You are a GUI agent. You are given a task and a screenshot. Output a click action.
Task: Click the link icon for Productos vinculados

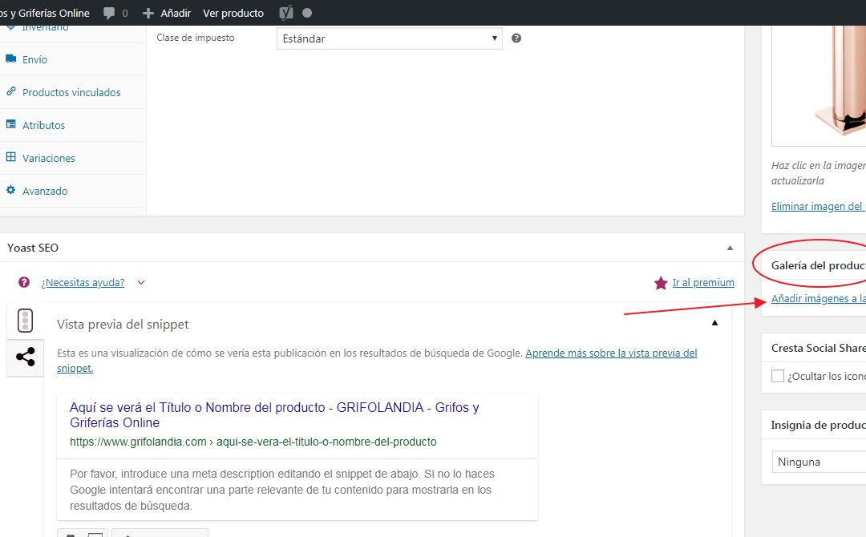click(10, 91)
